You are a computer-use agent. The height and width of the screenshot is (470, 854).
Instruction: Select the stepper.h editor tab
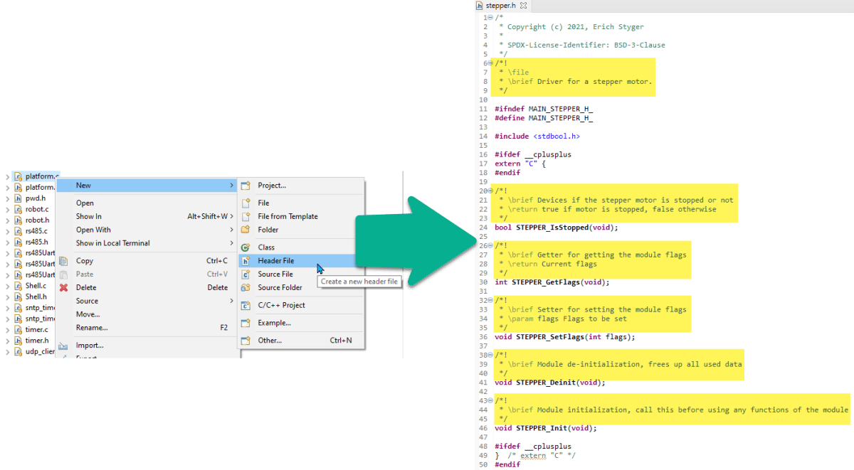coord(501,6)
